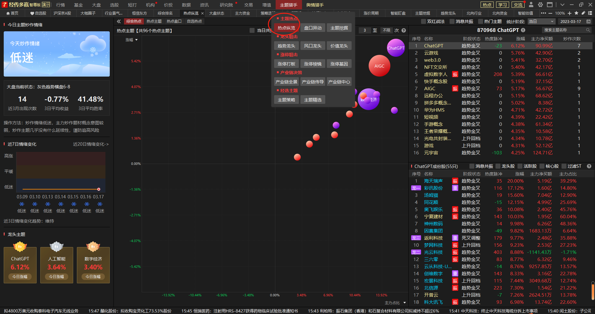Click the 主题策略 button

coord(286,100)
